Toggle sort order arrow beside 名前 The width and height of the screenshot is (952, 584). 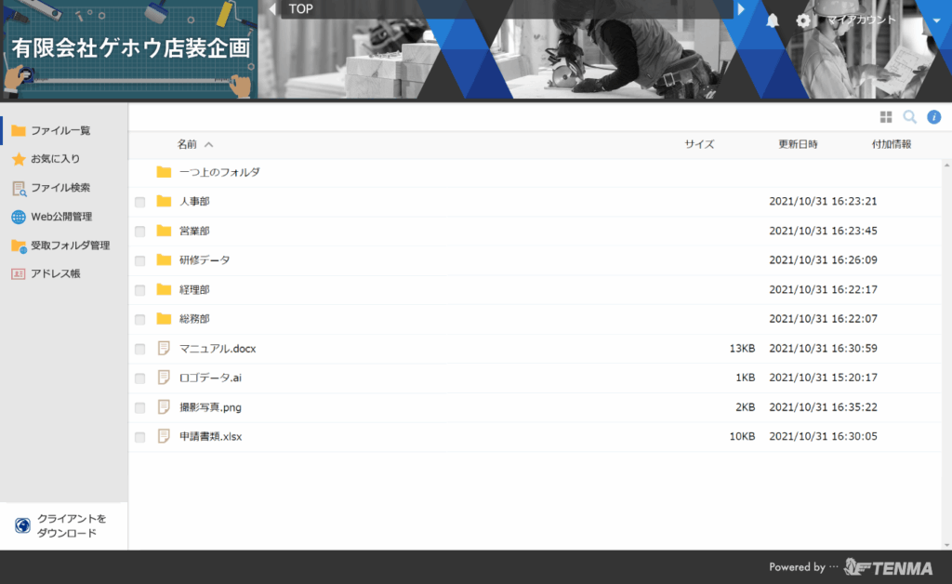tap(208, 145)
